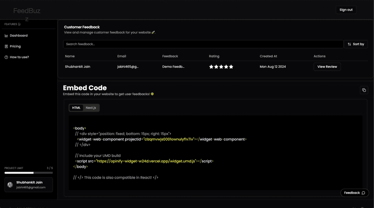Viewport: 374px width, 208px height.
Task: Click the Feedback column header
Action: pyautogui.click(x=170, y=56)
